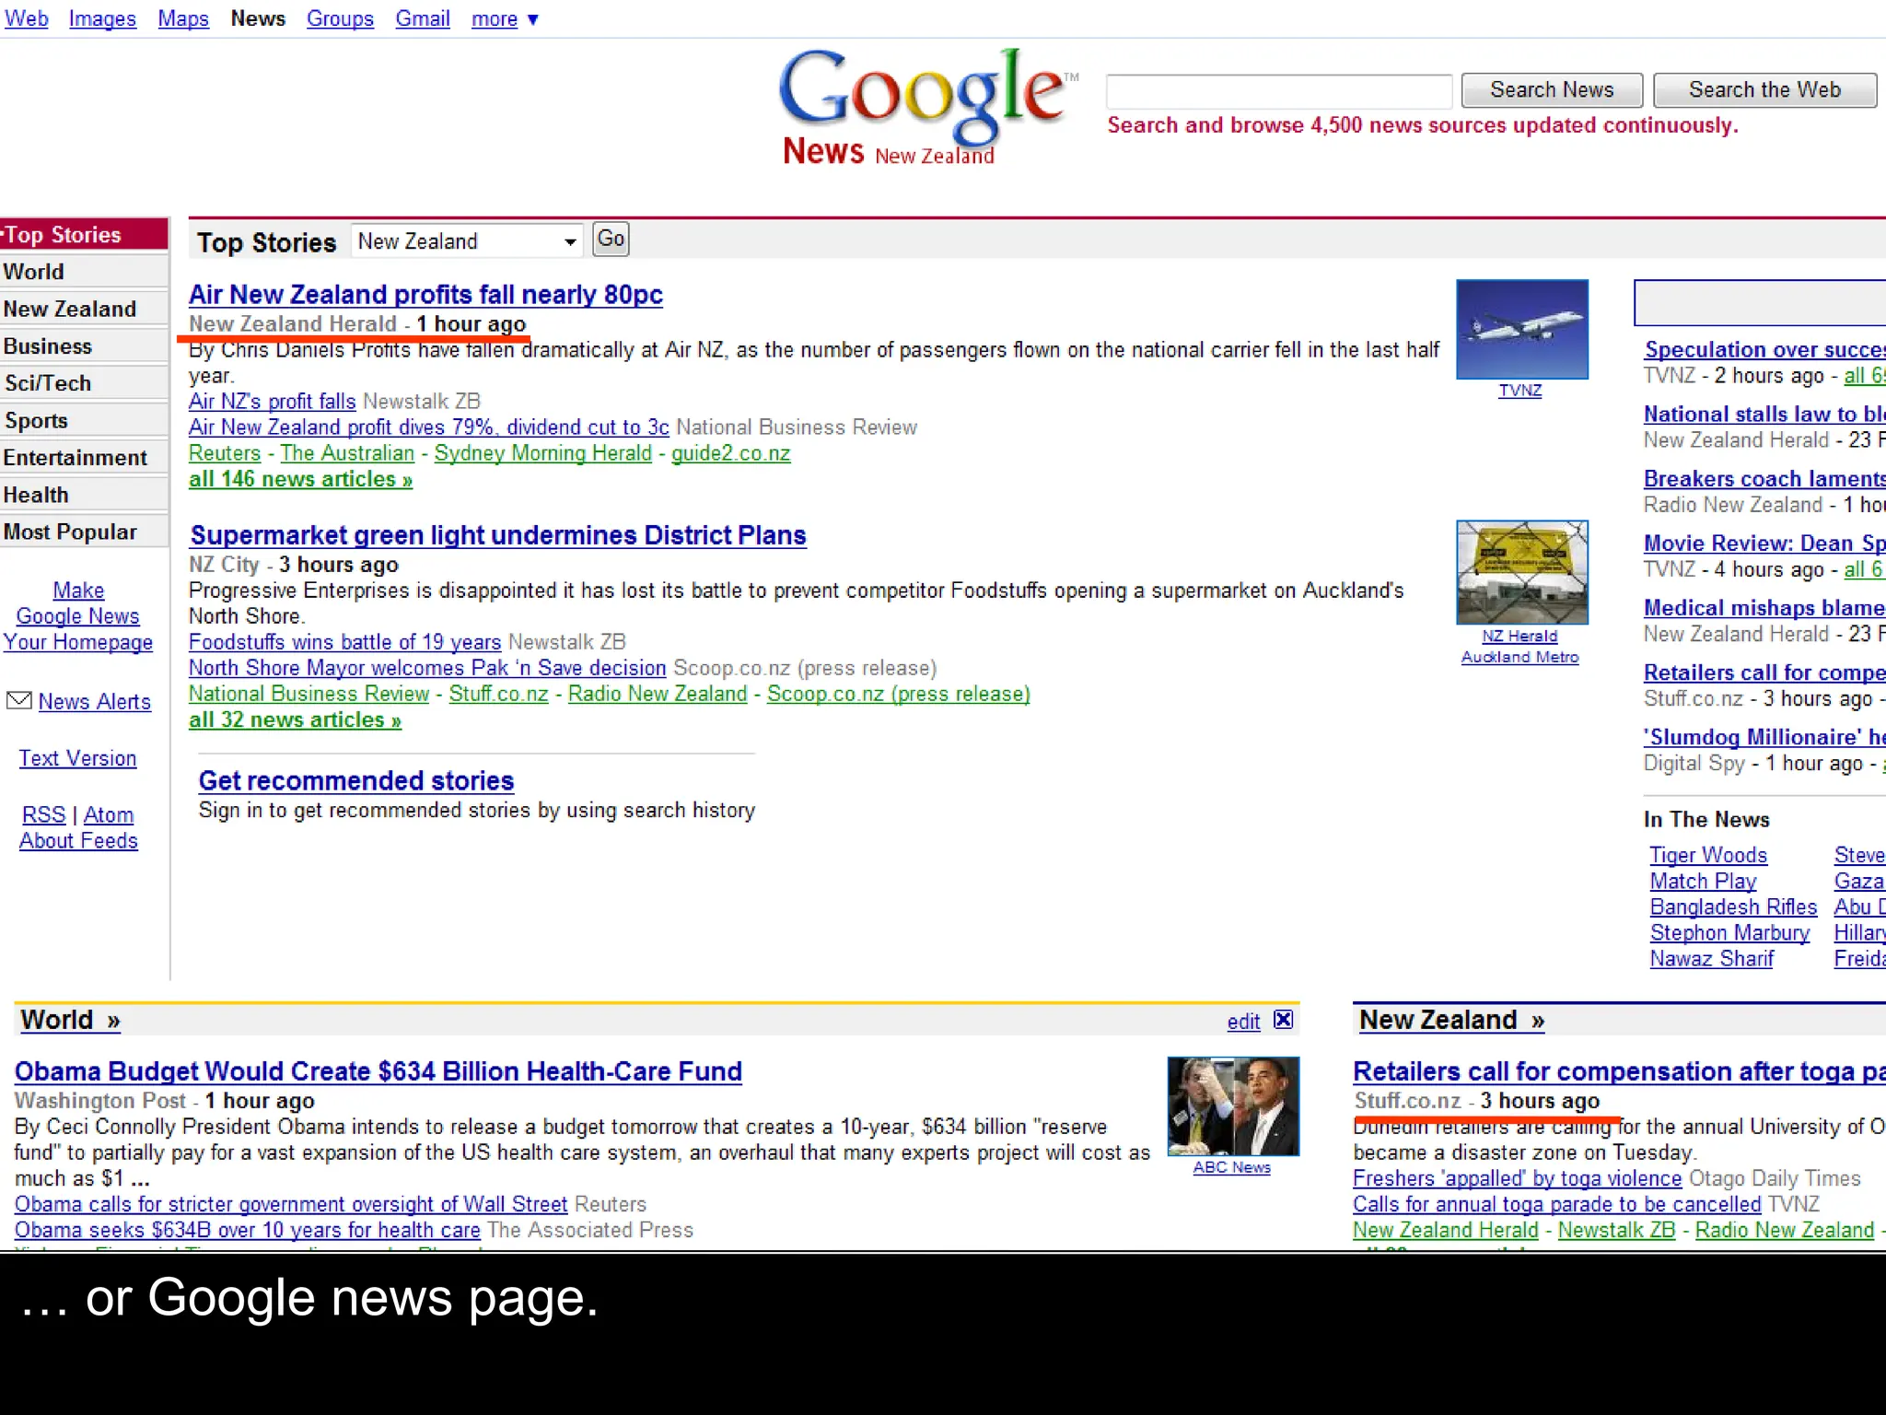Close the World section with X icon

coord(1283,1020)
